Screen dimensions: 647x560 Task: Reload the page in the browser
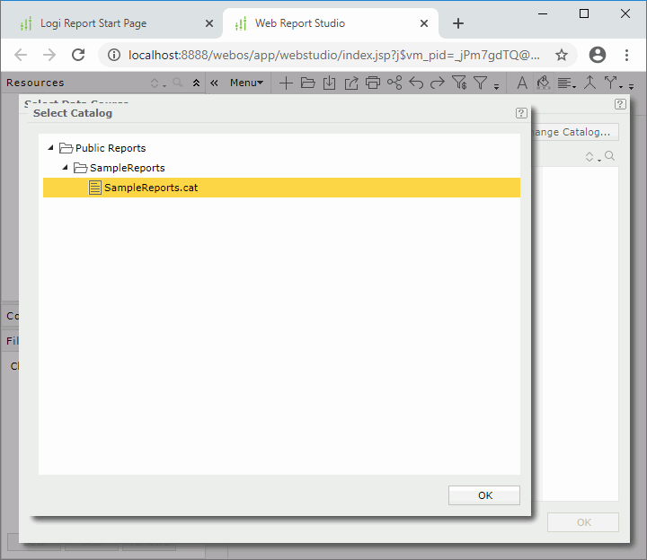[78, 55]
